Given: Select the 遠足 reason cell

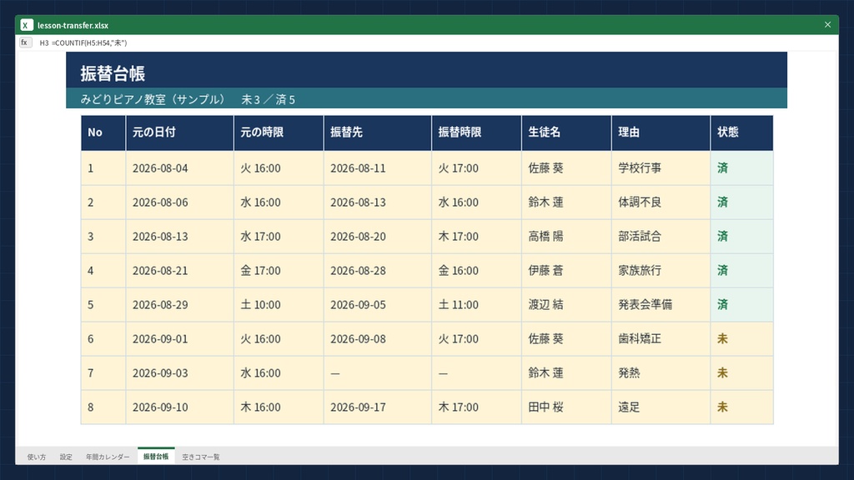Looking at the screenshot, I should (661, 407).
